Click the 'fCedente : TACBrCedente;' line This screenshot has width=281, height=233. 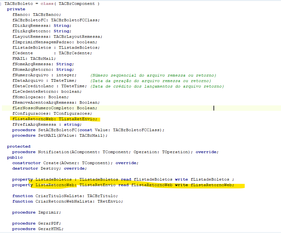(x=52, y=53)
